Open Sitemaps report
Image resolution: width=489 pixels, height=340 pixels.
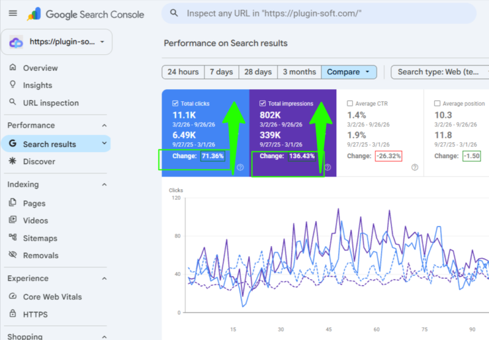point(40,238)
